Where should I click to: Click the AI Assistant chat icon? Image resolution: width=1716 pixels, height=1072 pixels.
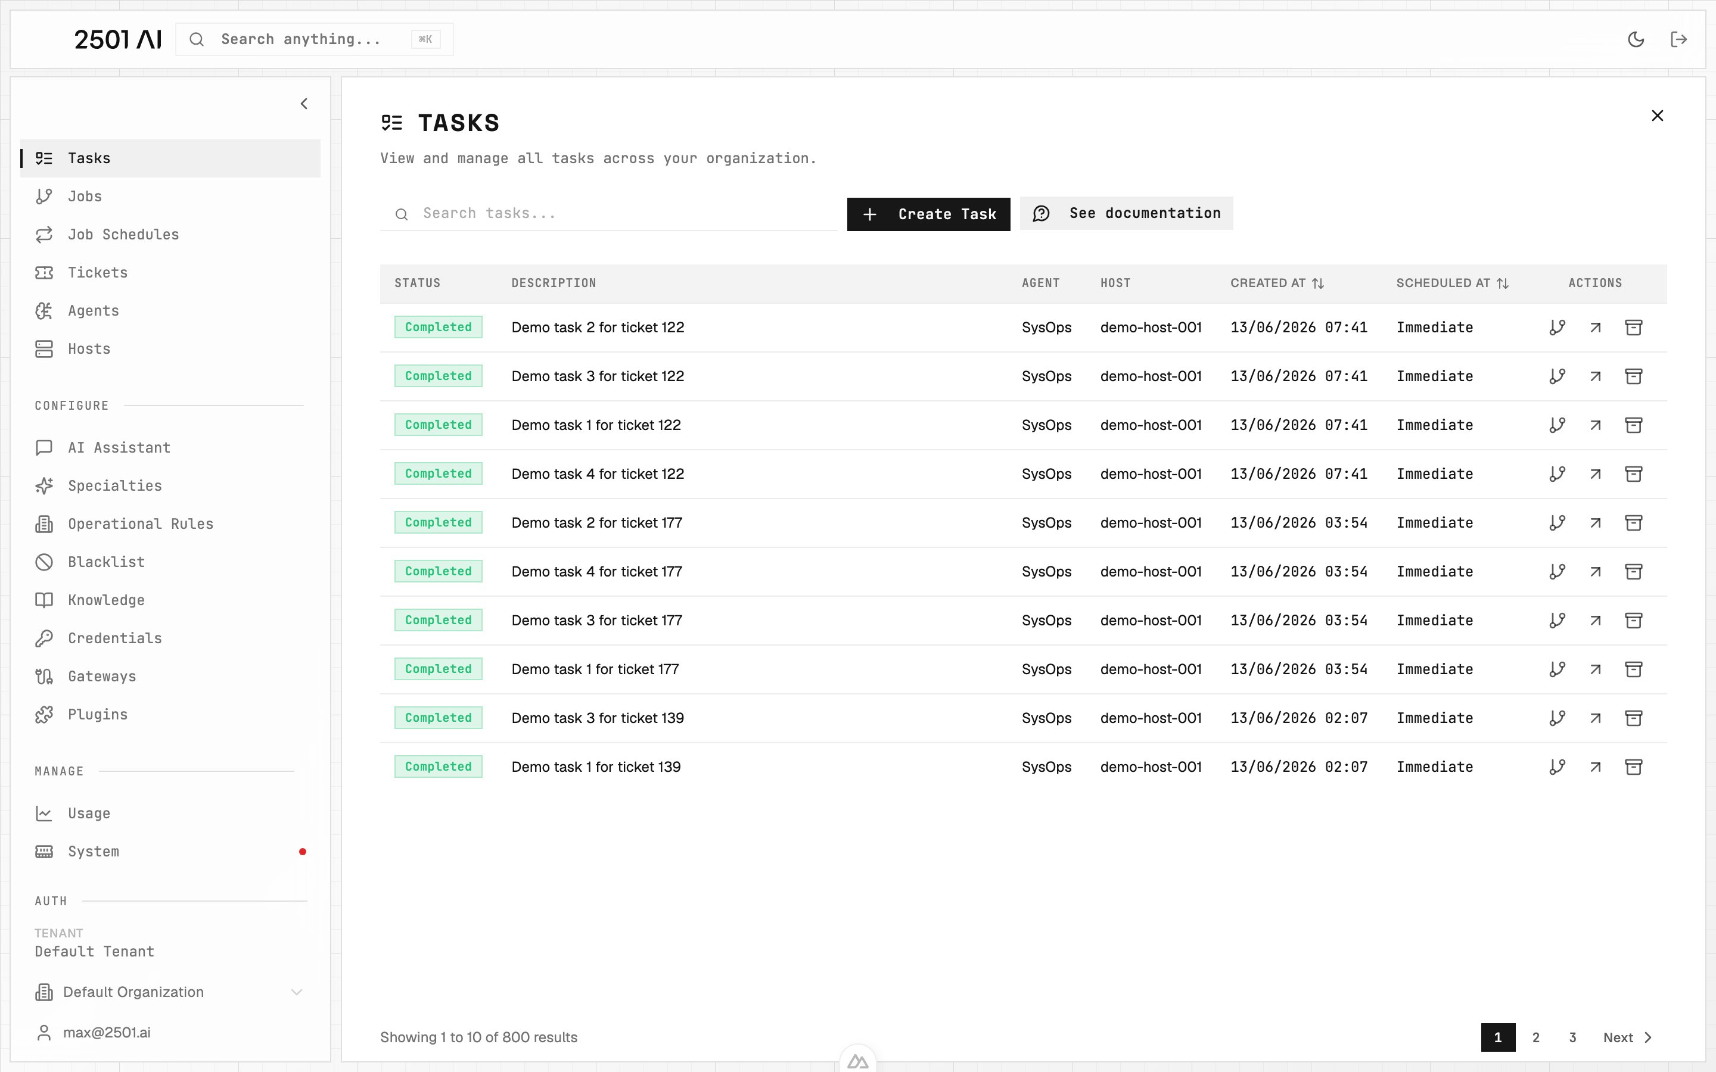[44, 448]
